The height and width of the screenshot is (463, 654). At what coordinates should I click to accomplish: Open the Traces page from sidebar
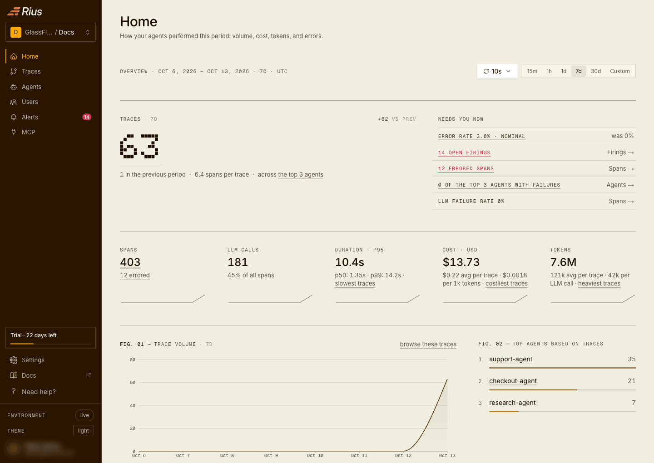pos(51,71)
